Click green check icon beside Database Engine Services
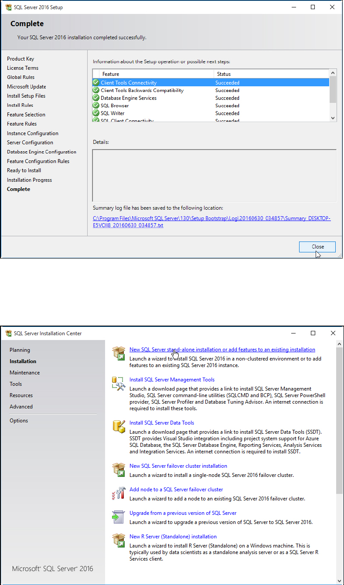 pyautogui.click(x=96, y=98)
